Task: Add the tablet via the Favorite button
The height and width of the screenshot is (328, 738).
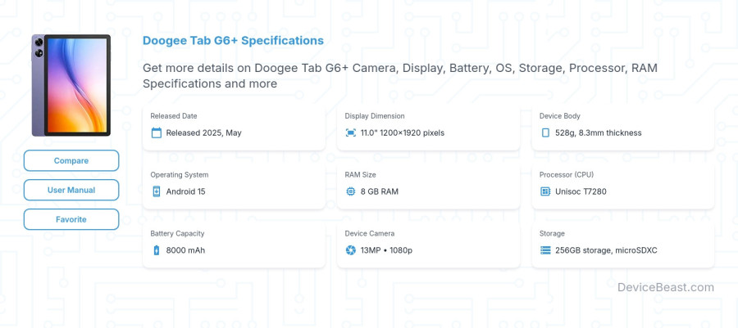Action: pos(71,219)
